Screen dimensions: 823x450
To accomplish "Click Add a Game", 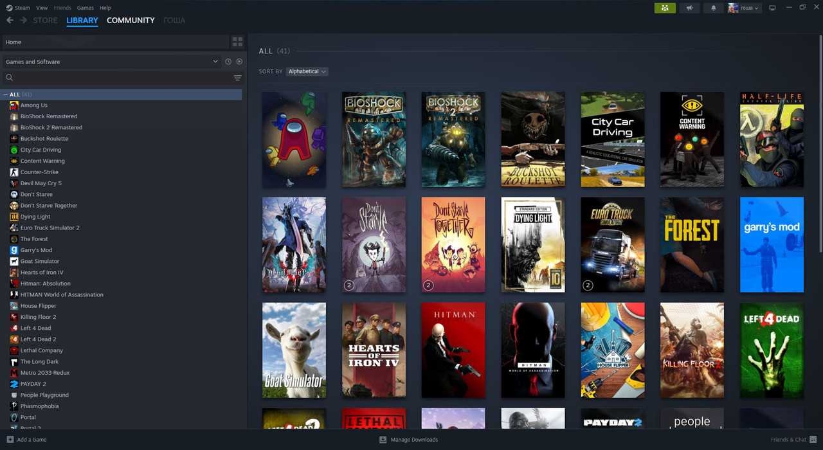I will (x=26, y=440).
